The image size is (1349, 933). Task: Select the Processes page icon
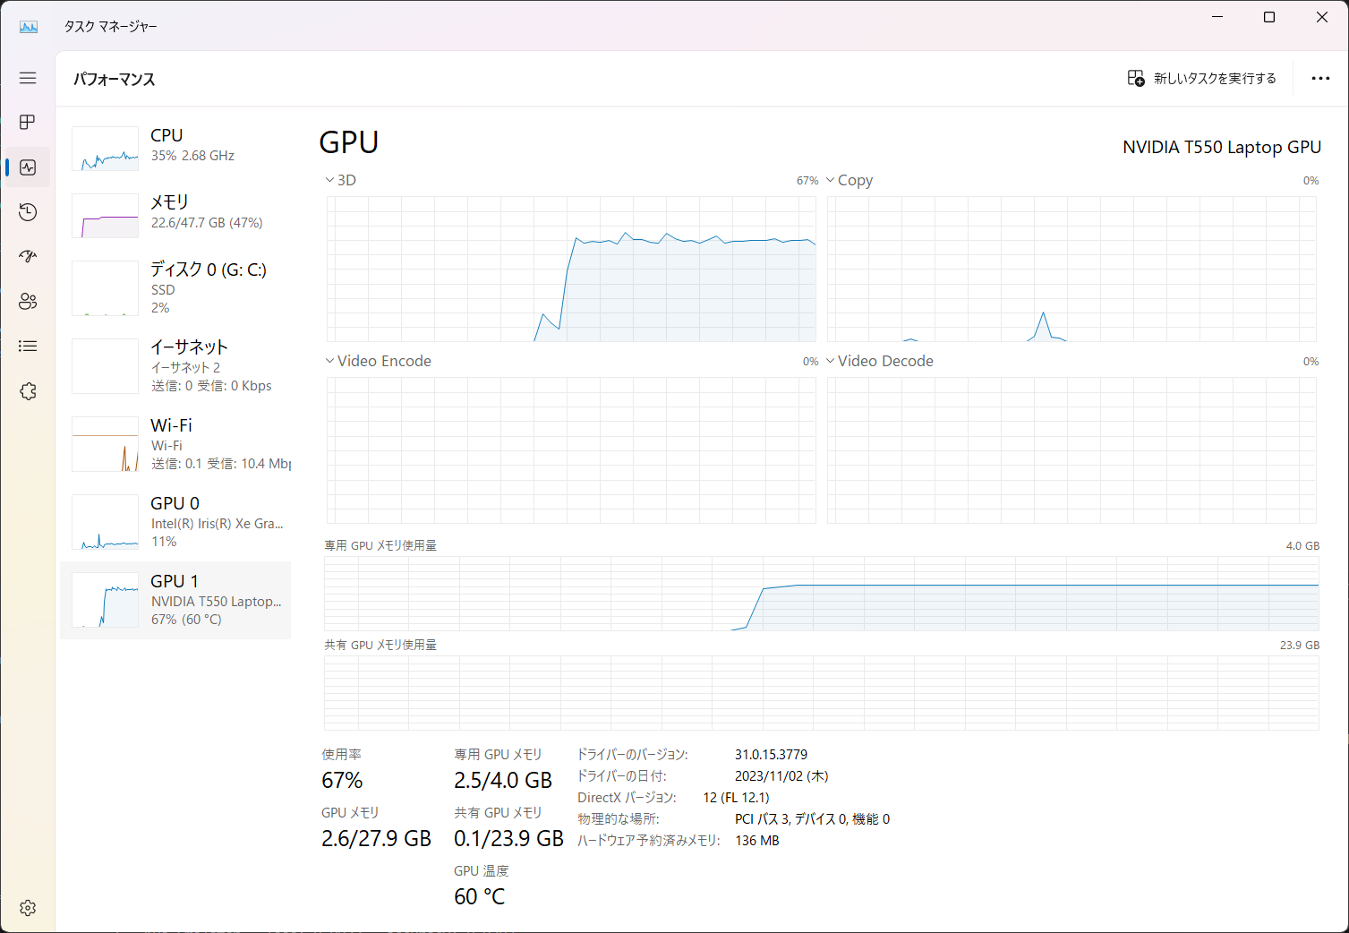coord(28,123)
